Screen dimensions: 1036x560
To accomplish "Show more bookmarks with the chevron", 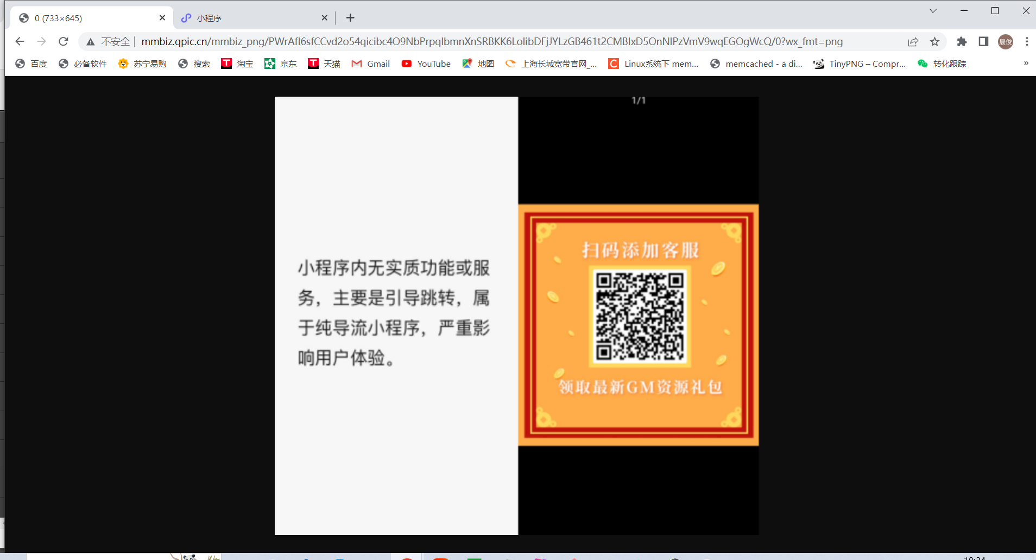I will (x=1026, y=64).
